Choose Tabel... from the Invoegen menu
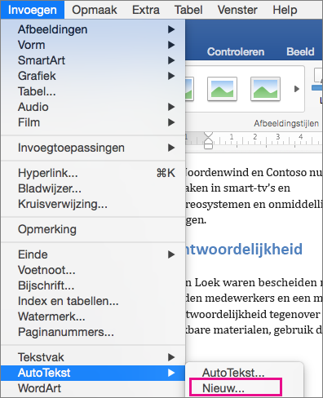Image resolution: width=323 pixels, height=398 pixels. coord(93,91)
